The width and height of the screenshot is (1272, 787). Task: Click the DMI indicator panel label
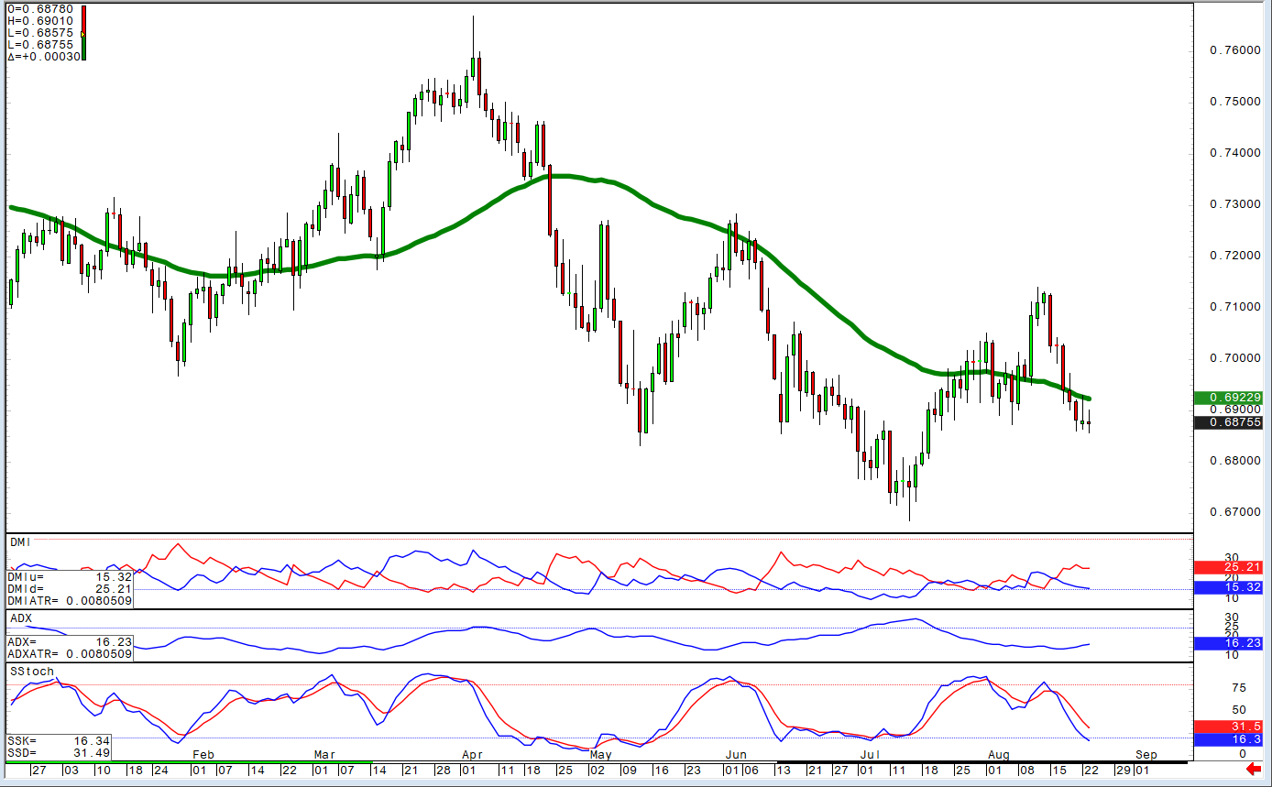click(20, 542)
